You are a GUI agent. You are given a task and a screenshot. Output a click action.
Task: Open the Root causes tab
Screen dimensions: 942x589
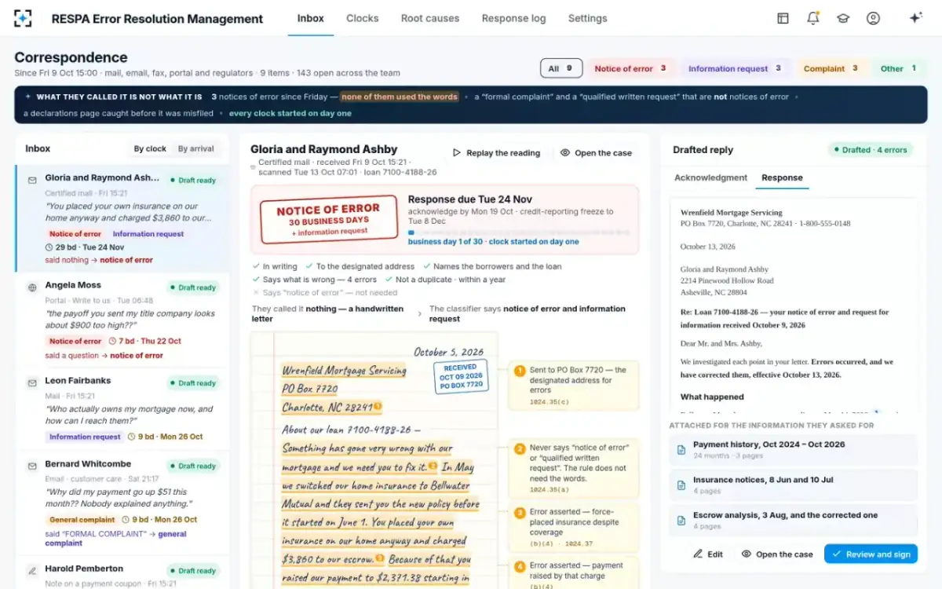(x=430, y=18)
